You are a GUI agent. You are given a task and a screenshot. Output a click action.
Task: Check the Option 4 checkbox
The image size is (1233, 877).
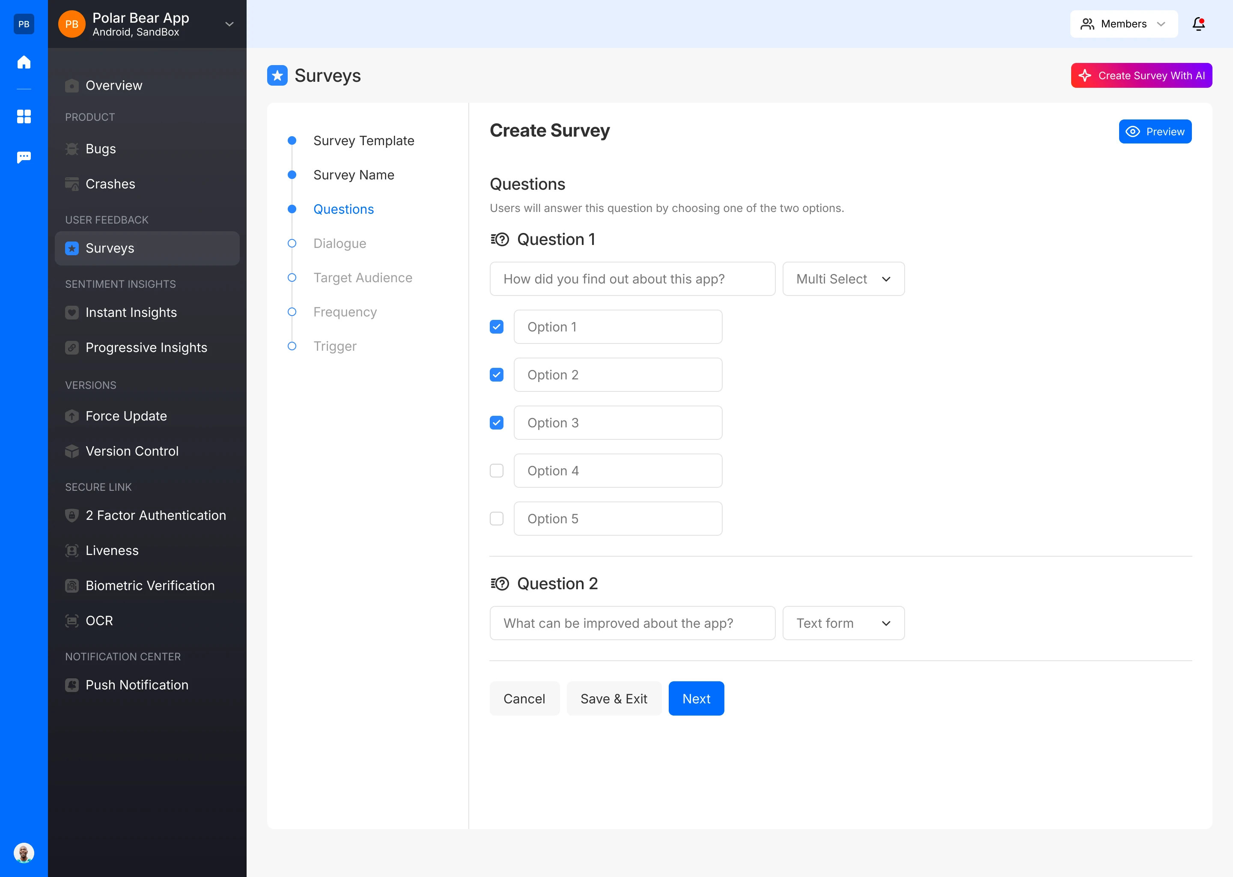point(496,470)
